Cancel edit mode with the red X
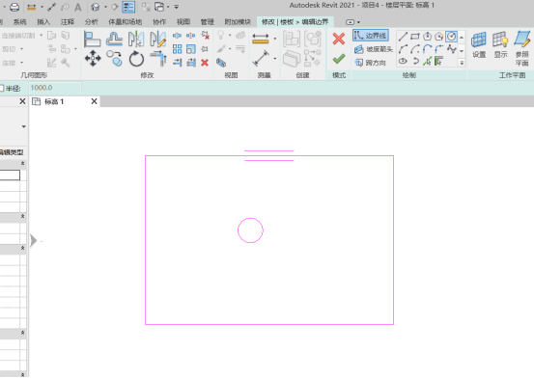Image resolution: width=534 pixels, height=378 pixels. [x=339, y=39]
